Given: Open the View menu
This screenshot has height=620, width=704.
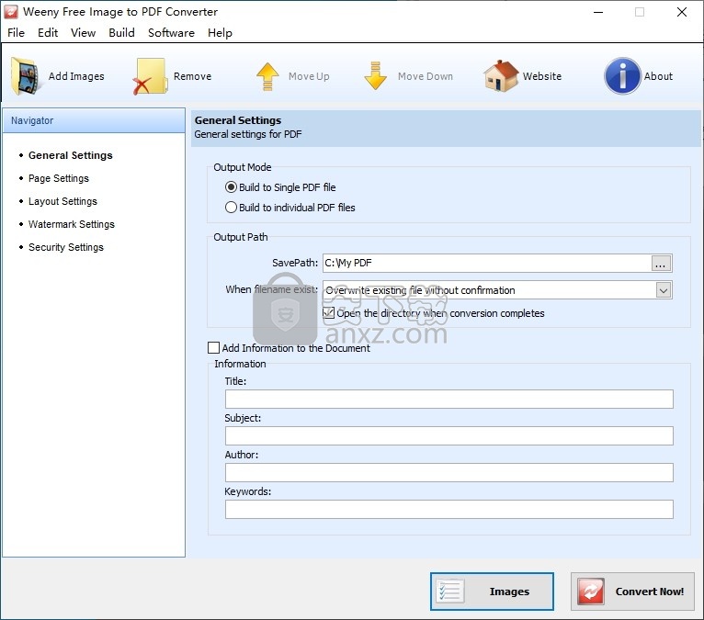Looking at the screenshot, I should click(x=83, y=33).
